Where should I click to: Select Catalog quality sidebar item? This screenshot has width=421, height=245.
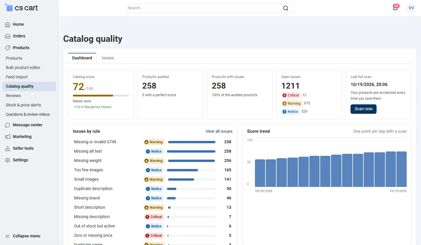pos(29,86)
